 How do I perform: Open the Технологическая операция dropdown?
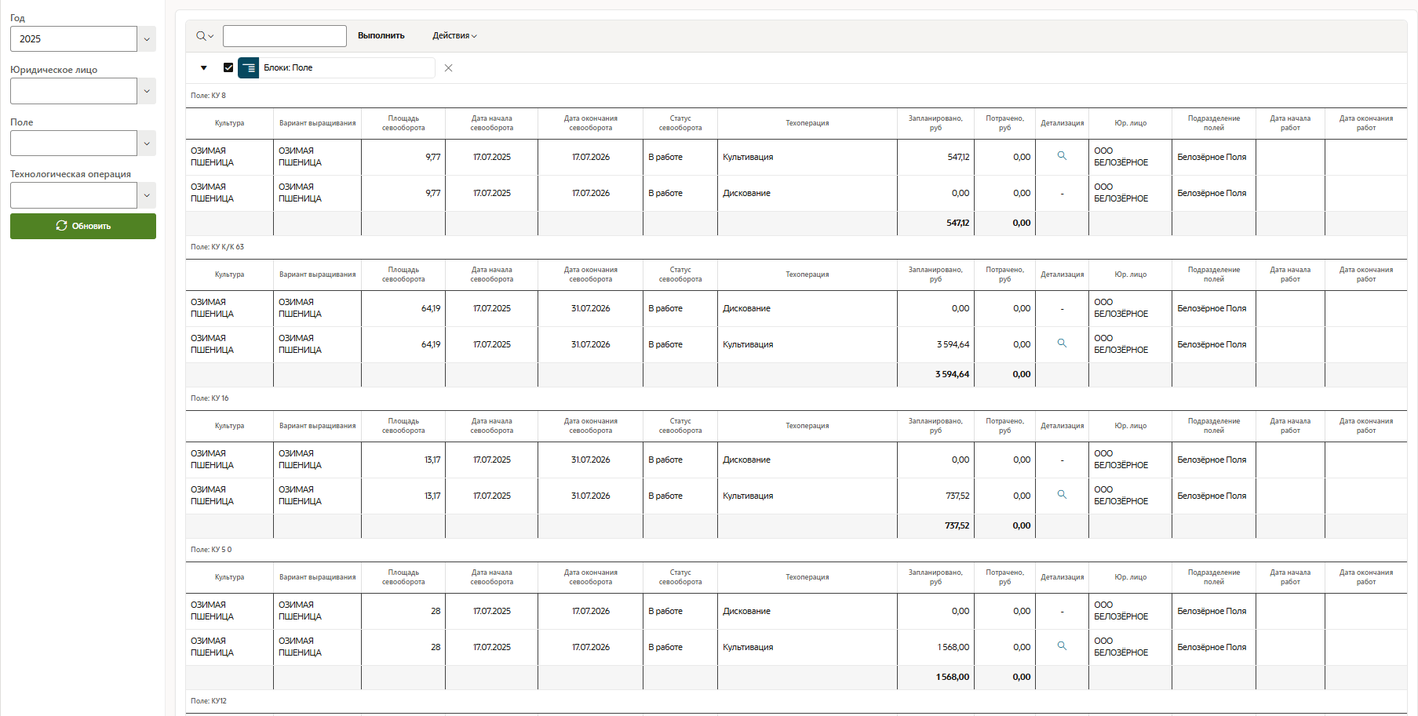(x=147, y=195)
